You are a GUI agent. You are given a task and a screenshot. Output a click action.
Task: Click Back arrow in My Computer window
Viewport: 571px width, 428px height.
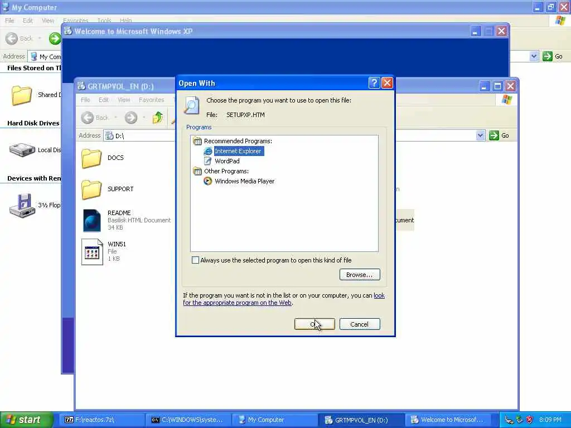[12, 38]
